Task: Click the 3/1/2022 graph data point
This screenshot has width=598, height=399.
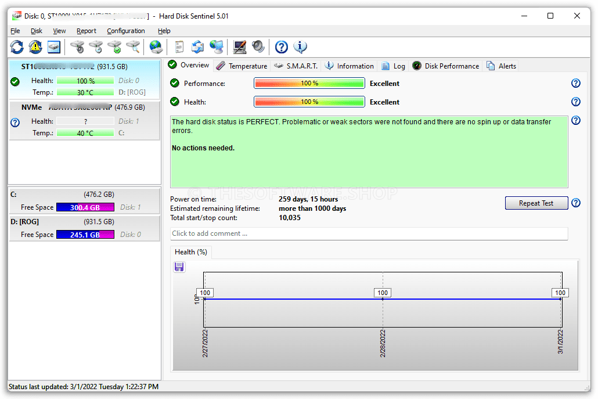Action: click(x=560, y=299)
